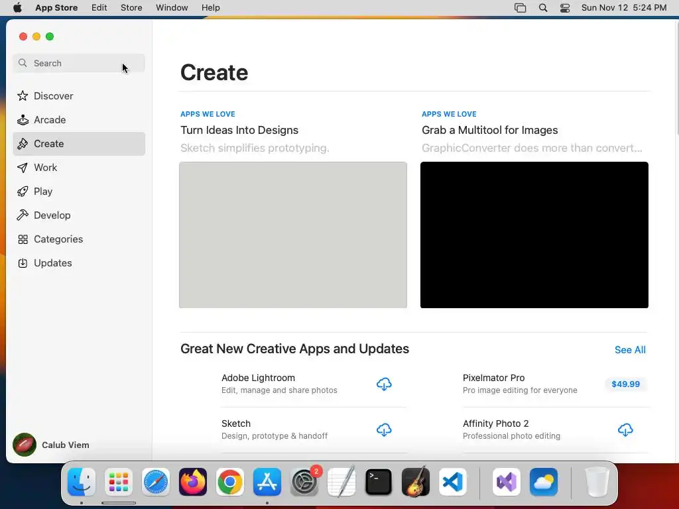Launch Terminal from the Dock
The image size is (679, 509).
(x=379, y=482)
